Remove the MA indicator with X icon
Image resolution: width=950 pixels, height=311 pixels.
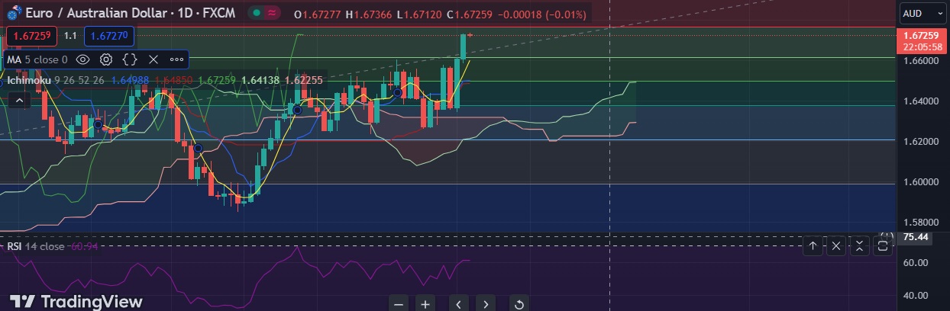[x=153, y=59]
